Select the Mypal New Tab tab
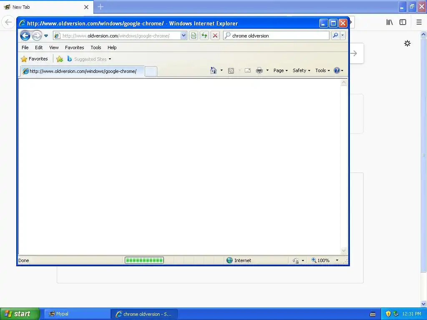This screenshot has height=320, width=427. (46, 7)
